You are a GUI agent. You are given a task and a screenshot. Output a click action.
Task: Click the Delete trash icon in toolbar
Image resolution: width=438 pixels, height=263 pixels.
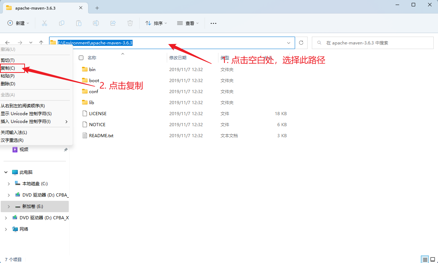coord(130,23)
